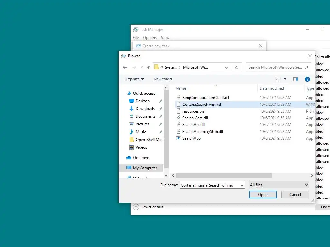Click the magnifier search icon
330x247 pixels.
point(306,67)
